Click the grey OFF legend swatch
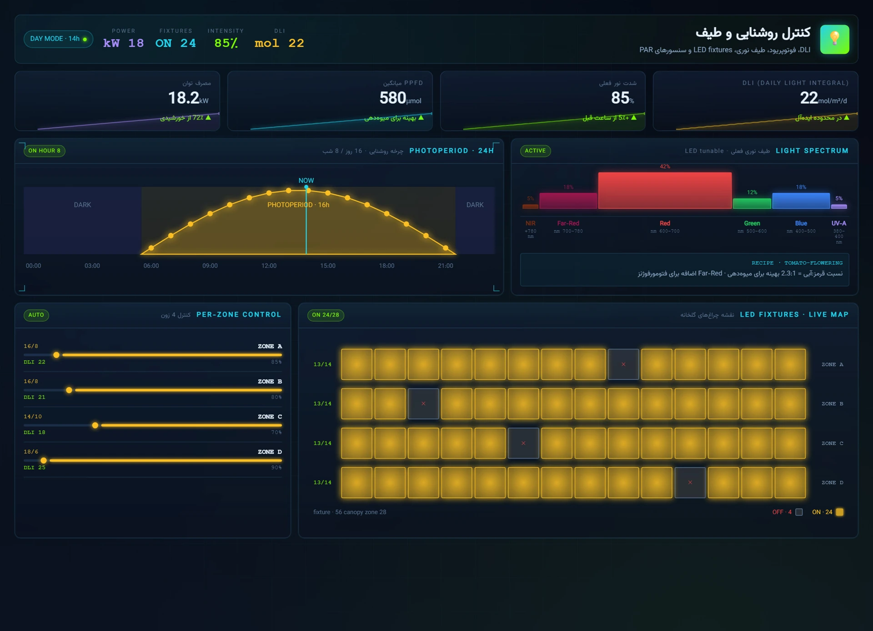 tap(799, 512)
